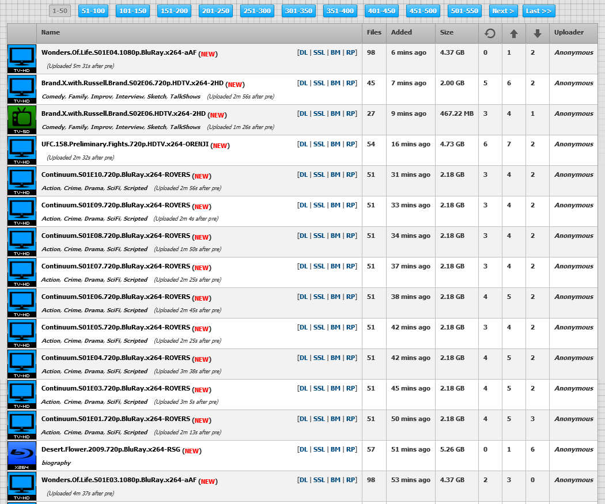
Task: Click TV-HD icon beside Continuum.S01E08
Action: [22, 242]
